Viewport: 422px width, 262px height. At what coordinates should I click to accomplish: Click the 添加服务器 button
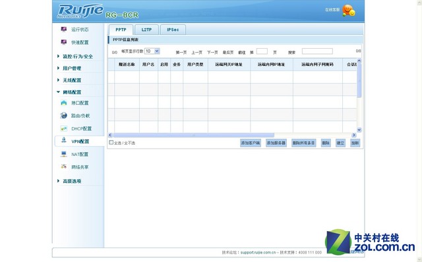click(x=276, y=143)
